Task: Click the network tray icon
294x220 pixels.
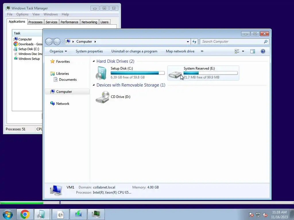Action: click(x=258, y=215)
